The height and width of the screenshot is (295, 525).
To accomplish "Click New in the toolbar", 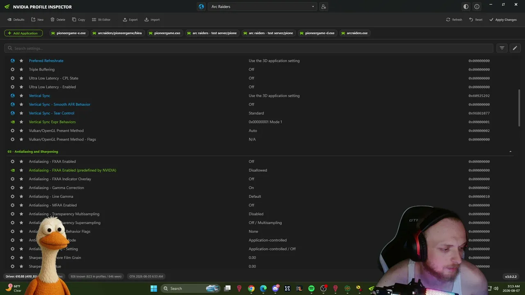I will (x=37, y=20).
